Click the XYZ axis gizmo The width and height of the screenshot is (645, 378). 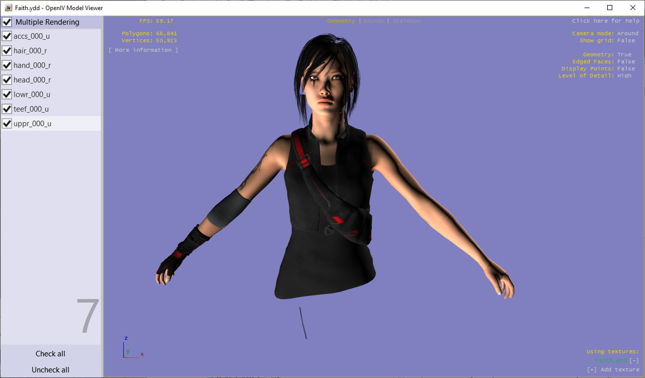click(x=133, y=347)
